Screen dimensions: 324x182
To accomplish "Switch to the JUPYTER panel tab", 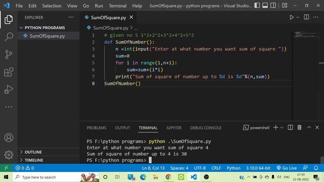I will (x=174, y=128).
